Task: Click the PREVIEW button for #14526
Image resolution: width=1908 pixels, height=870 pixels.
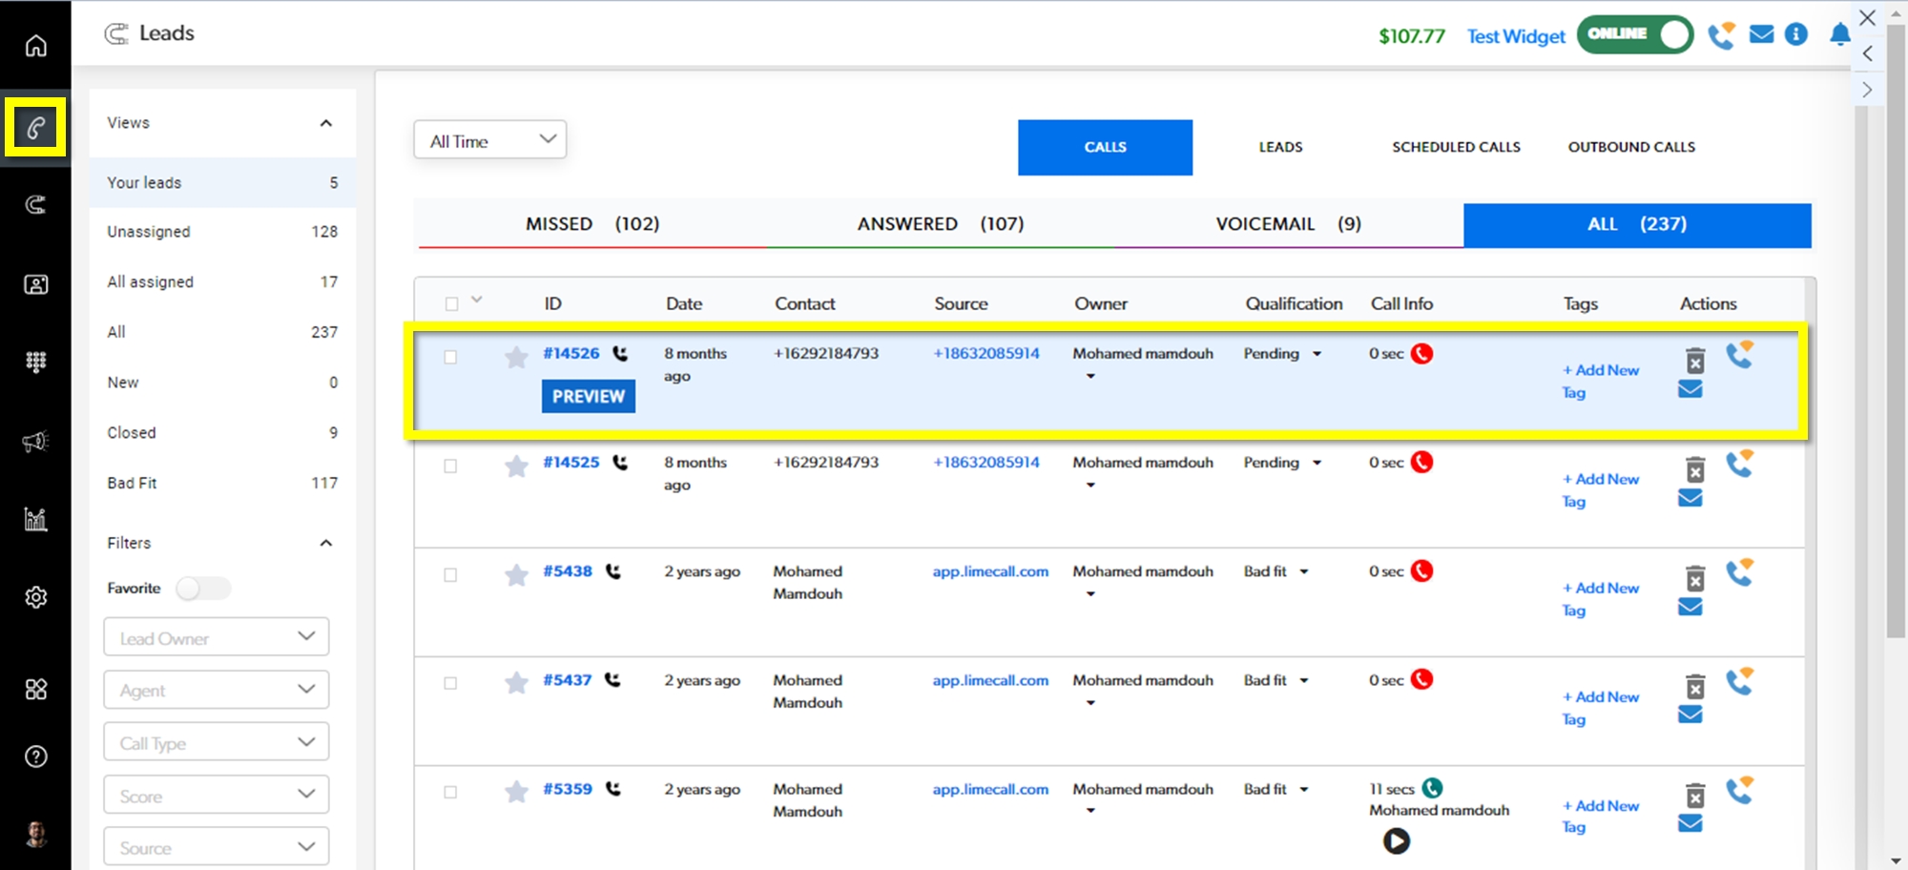Action: point(588,396)
